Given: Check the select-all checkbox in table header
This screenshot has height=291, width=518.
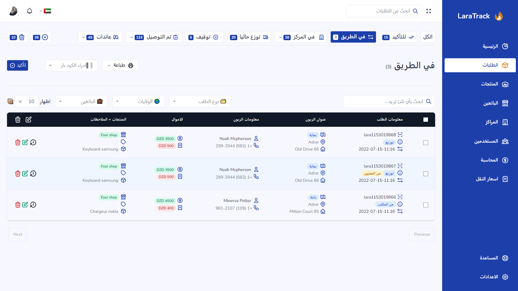Looking at the screenshot, I should [426, 119].
